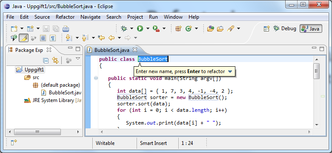Open the New wizard dropdown arrow
This screenshot has height=153, width=332.
[x=22, y=28]
